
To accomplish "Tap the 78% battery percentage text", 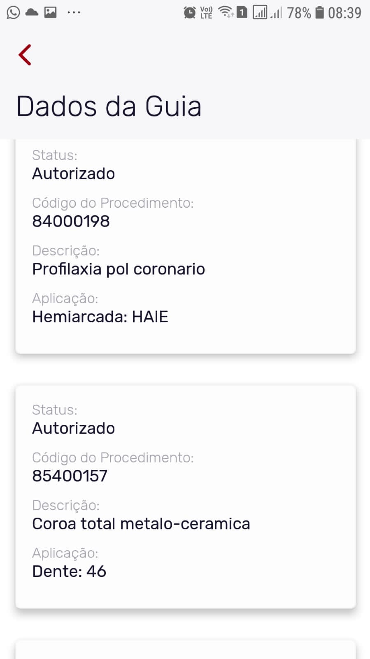I will click(x=299, y=13).
